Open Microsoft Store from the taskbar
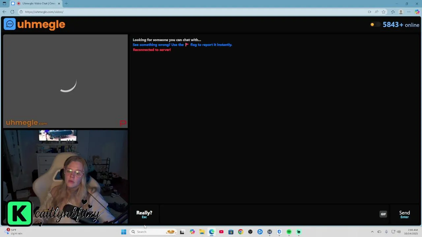 tap(231, 232)
